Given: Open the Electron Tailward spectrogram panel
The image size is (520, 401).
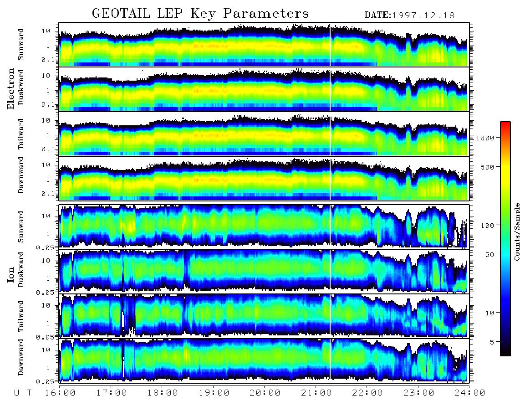Looking at the screenshot, I should pyautogui.click(x=264, y=134).
